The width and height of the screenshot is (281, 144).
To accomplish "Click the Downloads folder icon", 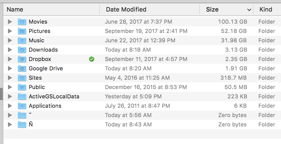I will point(22,50).
